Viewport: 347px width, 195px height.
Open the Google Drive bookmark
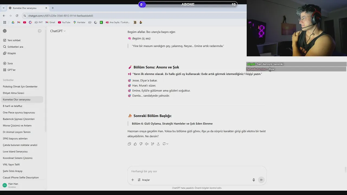coord(13,22)
